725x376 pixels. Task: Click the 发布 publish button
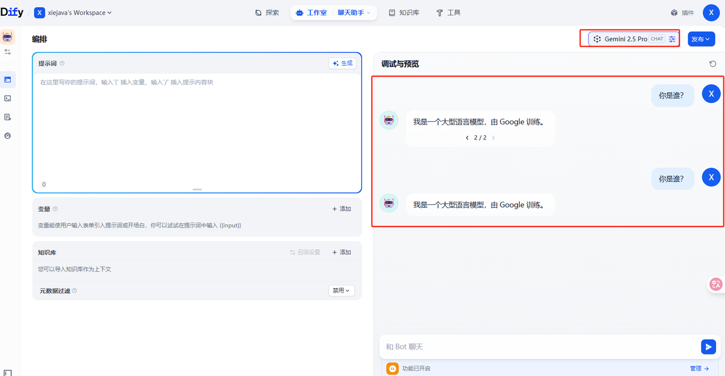[701, 39]
